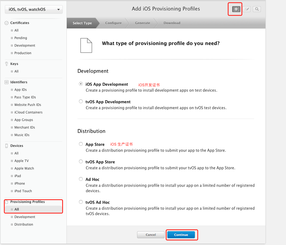Screen dimensions: 286x245
Task: Click the Certificates section icon
Action: pyautogui.click(x=6, y=23)
